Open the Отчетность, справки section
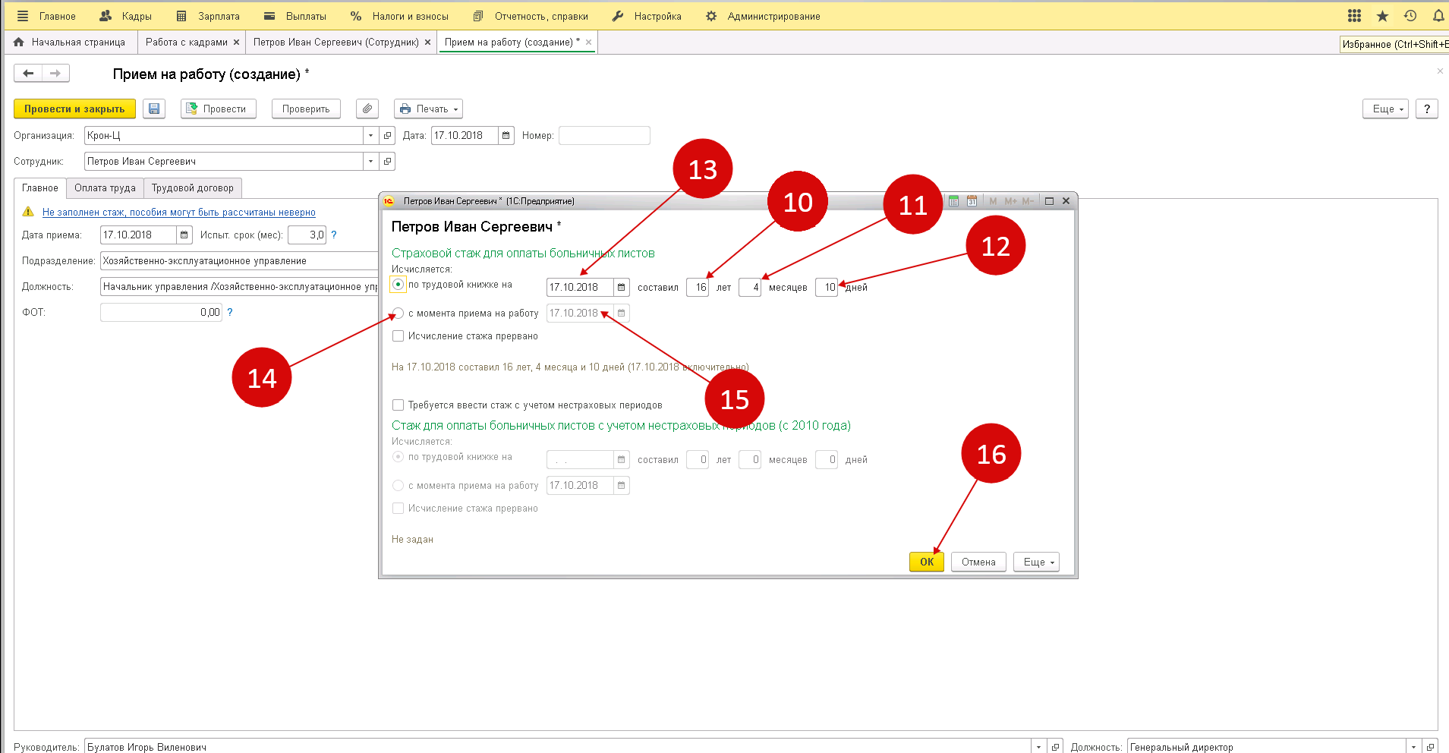 (x=531, y=16)
